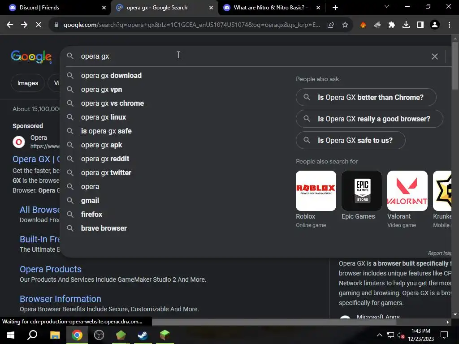The height and width of the screenshot is (344, 459).
Task: Click the horizontal scrollbar right arrow
Action: point(447,322)
